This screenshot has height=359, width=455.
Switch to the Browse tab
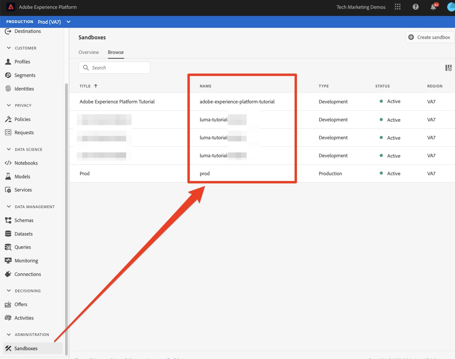point(116,52)
